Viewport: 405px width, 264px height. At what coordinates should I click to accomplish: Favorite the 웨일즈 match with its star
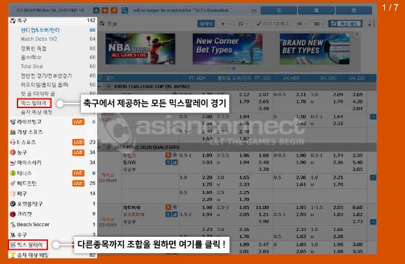coord(175,155)
